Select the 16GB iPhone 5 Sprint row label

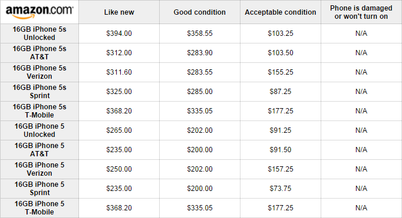click(39, 189)
